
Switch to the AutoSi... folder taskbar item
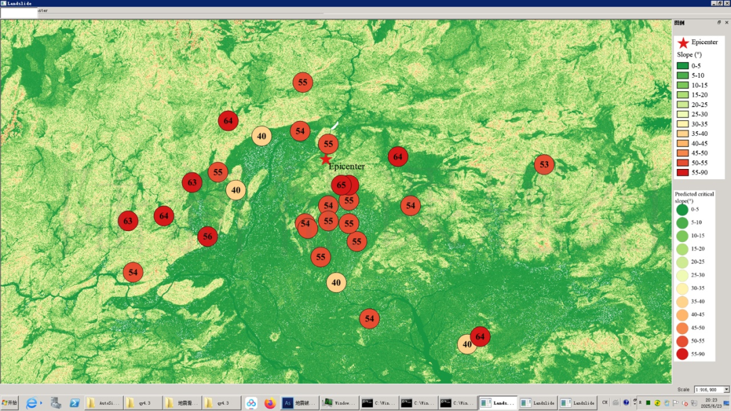pyautogui.click(x=104, y=404)
